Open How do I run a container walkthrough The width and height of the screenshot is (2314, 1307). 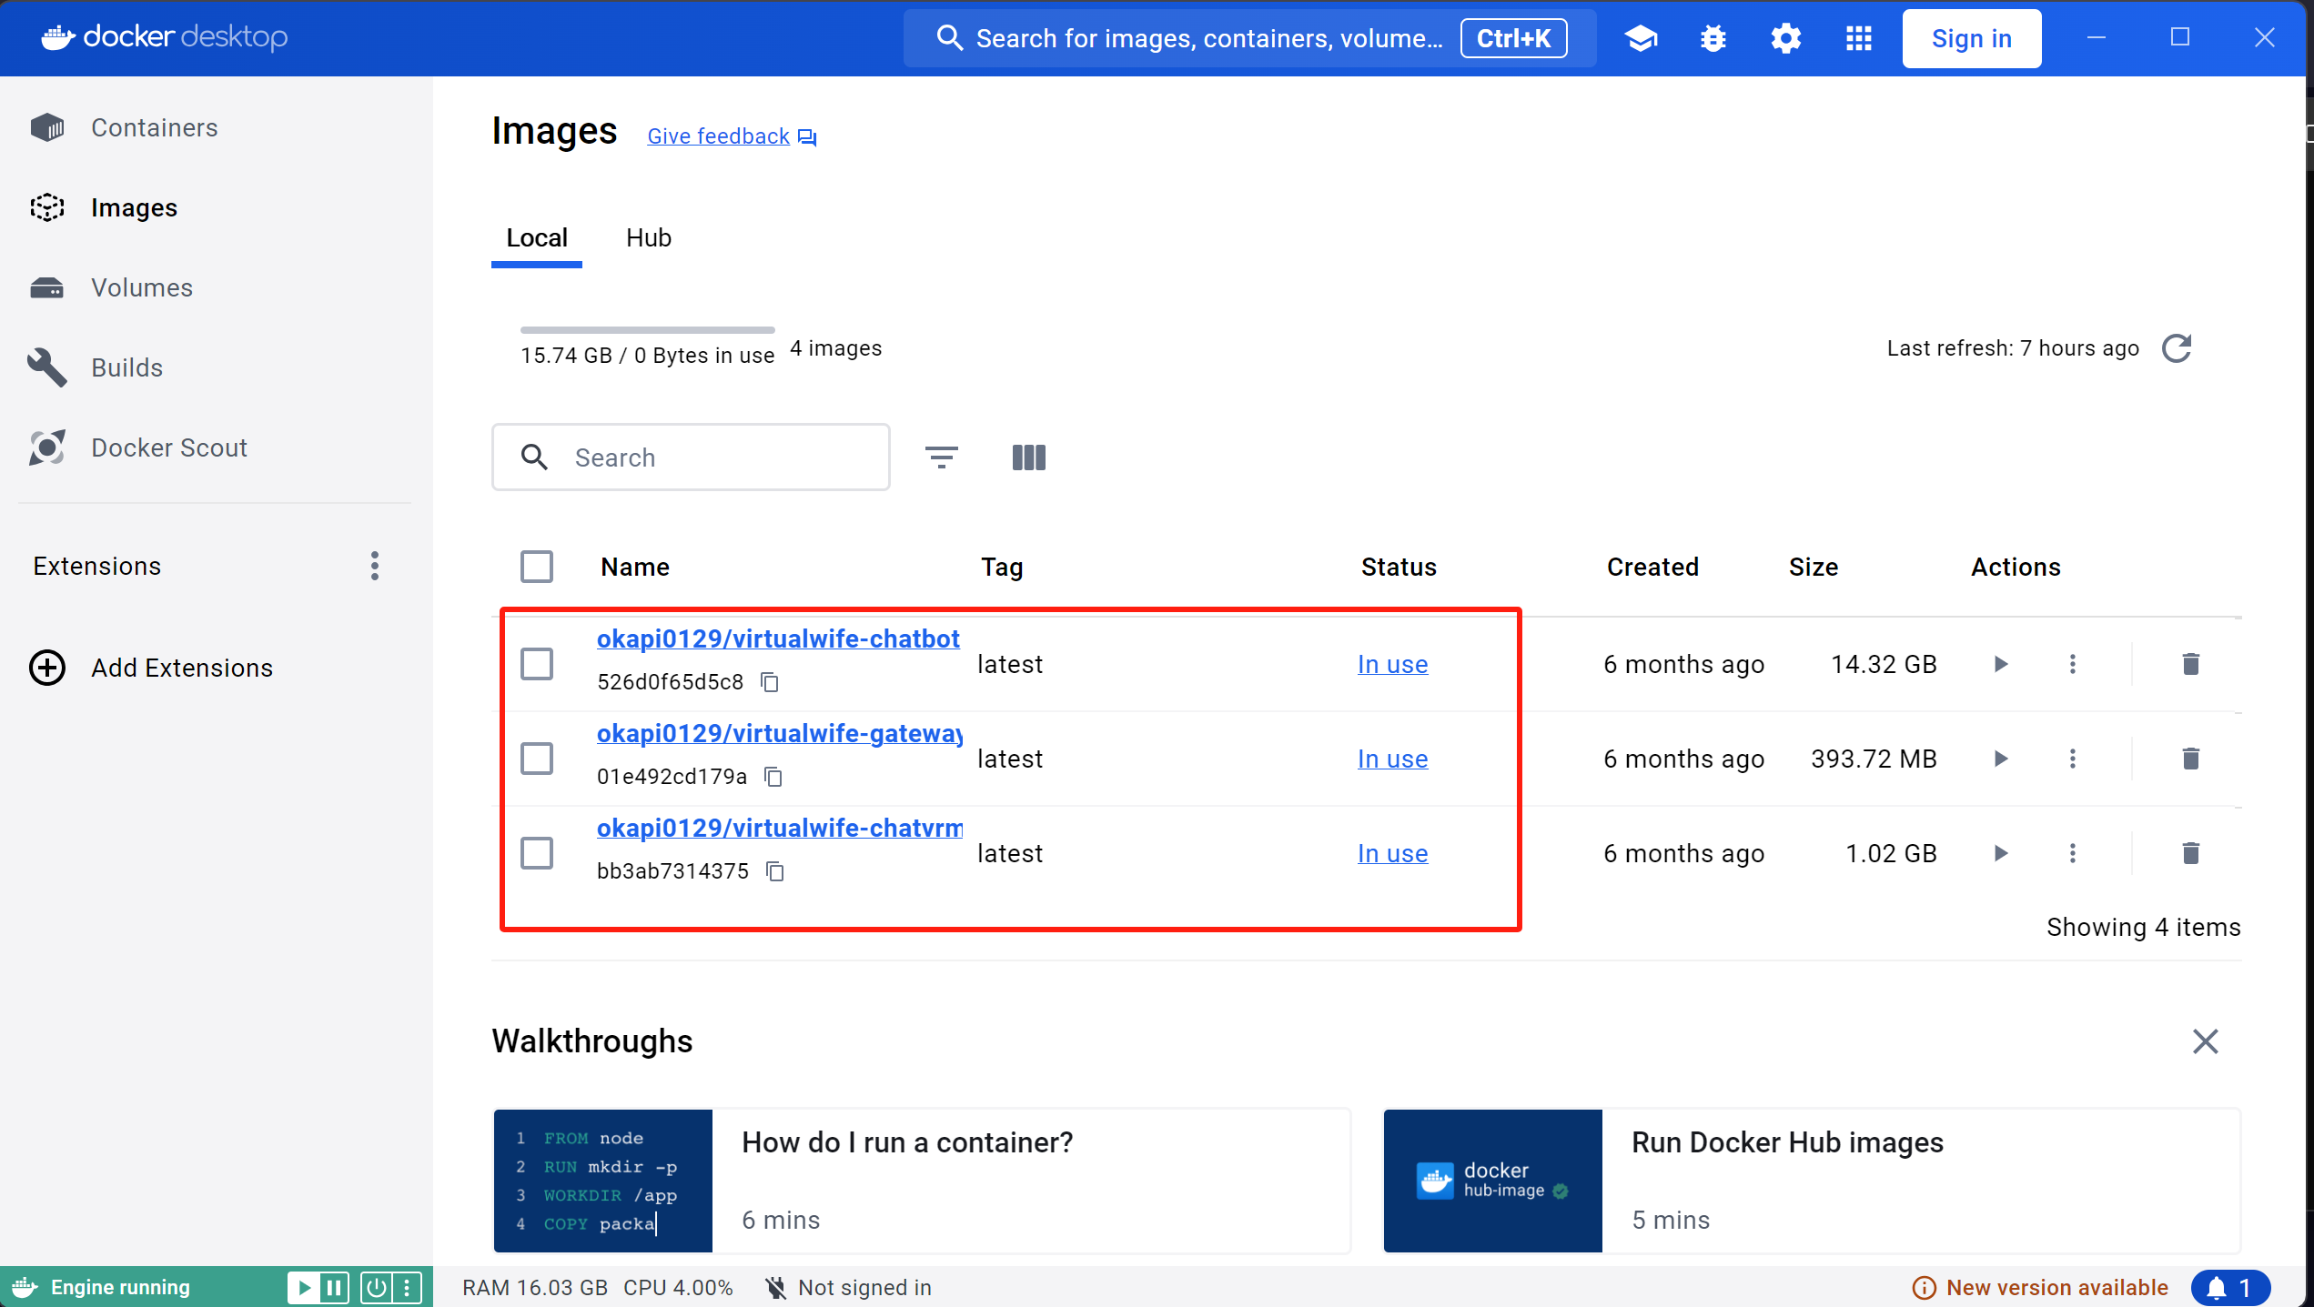coord(922,1181)
